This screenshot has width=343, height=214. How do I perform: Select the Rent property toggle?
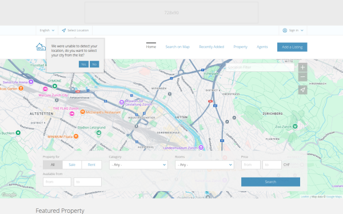91,165
